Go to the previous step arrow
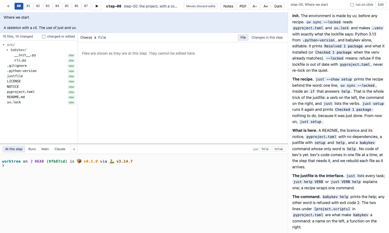Viewport: 389px width, 233px height. point(8,6)
